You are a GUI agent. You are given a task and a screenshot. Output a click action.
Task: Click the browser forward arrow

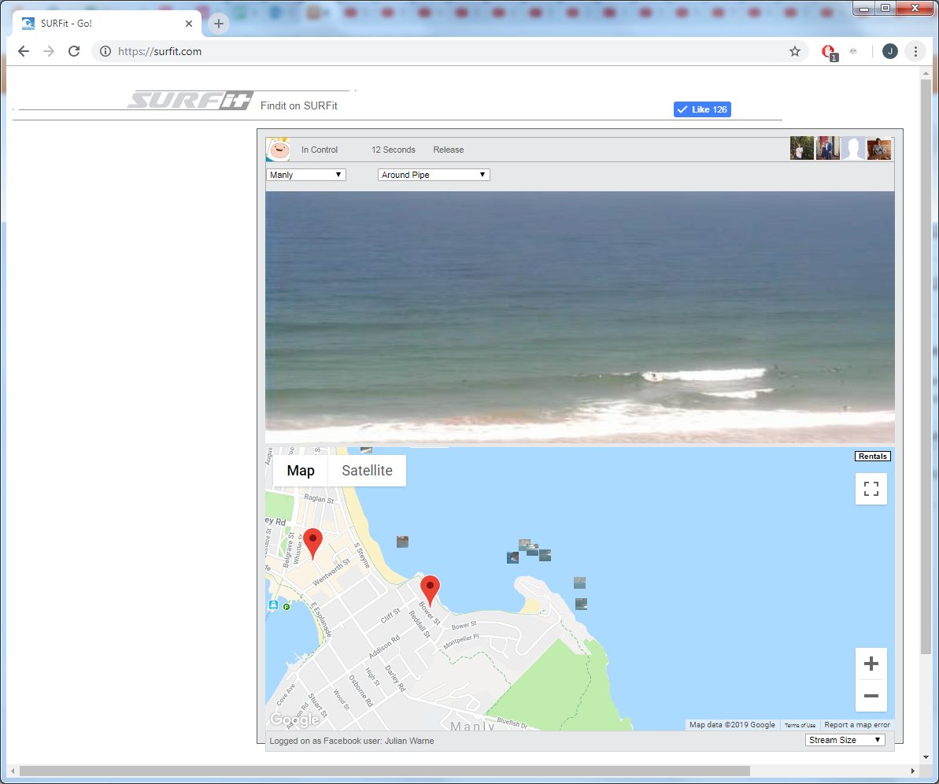49,51
